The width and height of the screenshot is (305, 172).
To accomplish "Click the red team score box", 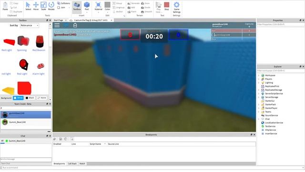I will tap(130, 35).
